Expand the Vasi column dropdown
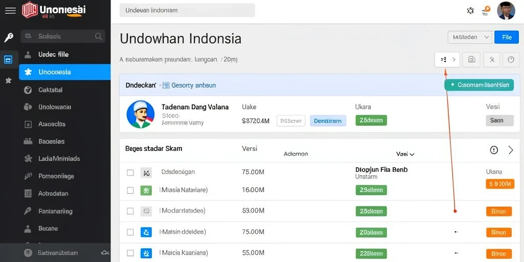This screenshot has height=262, width=524. [405, 154]
